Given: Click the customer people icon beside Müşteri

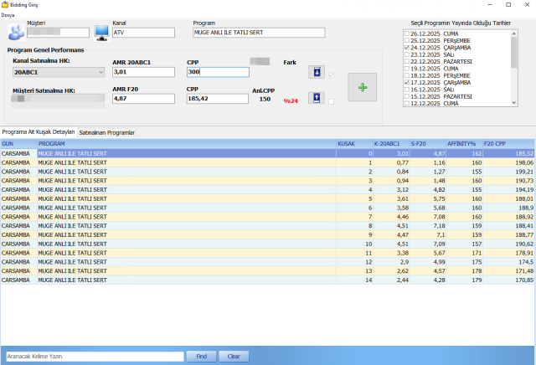Looking at the screenshot, I should coord(16,33).
